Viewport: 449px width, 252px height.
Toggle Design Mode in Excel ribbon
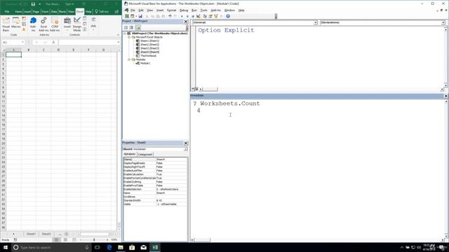(77, 24)
